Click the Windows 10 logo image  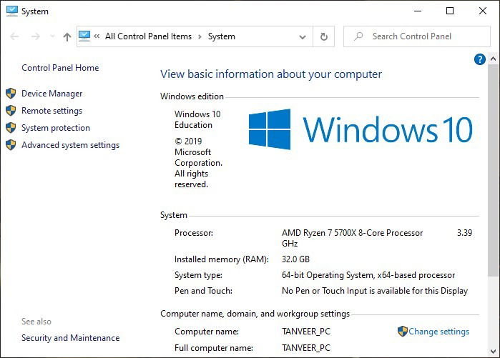pos(361,129)
